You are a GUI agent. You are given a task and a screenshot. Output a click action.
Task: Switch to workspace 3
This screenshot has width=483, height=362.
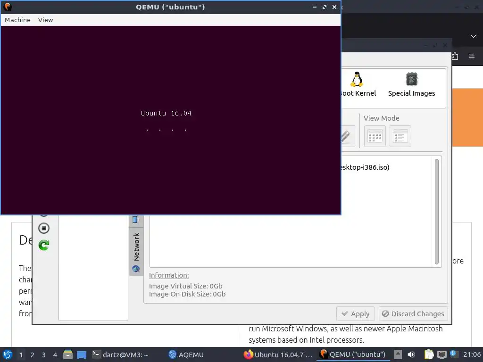44,355
